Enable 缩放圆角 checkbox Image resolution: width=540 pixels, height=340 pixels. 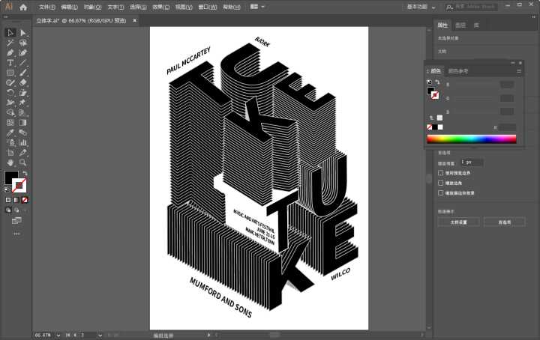coord(440,183)
